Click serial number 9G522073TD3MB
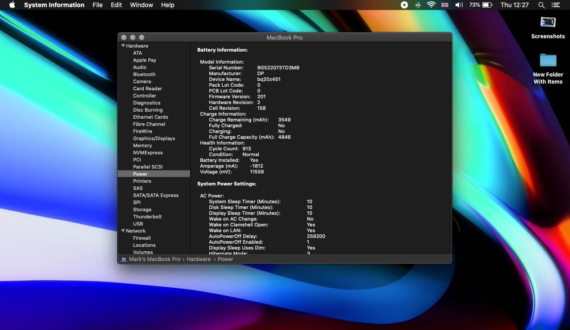Screen dimensions: 570x330 point(278,68)
